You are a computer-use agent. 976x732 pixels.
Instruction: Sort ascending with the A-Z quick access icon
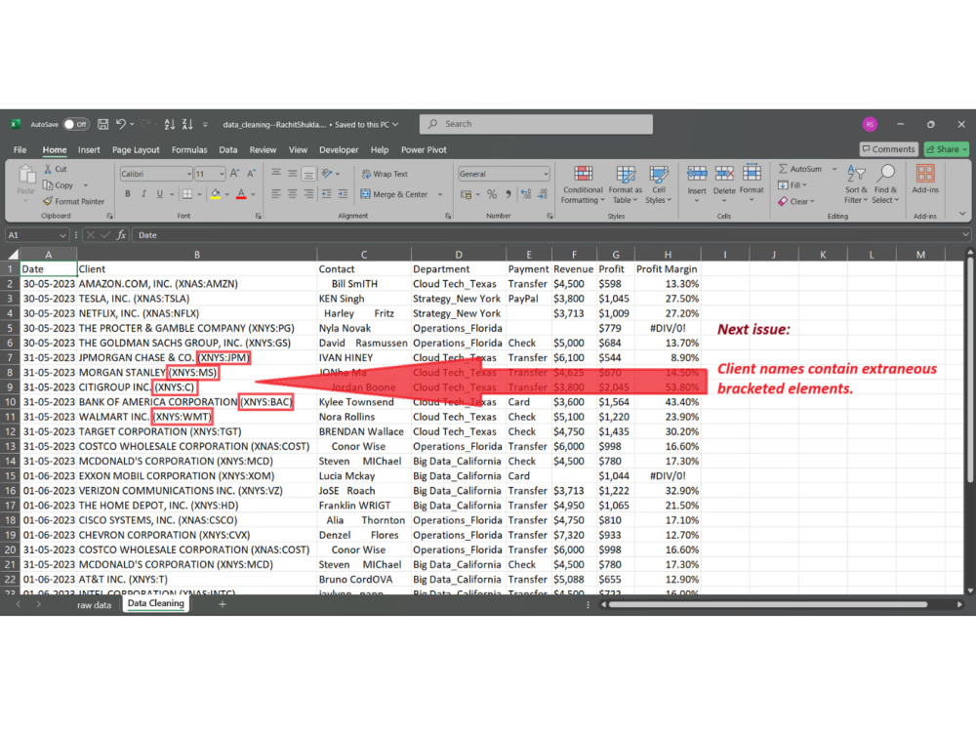click(169, 125)
